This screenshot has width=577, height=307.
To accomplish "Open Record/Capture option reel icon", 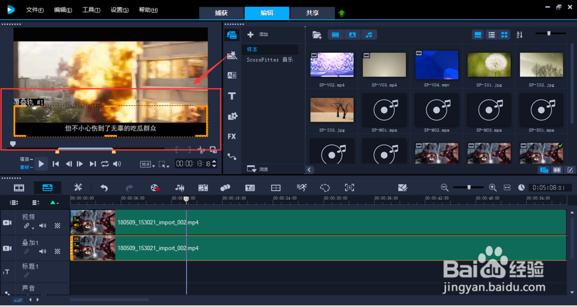I will pyautogui.click(x=155, y=188).
